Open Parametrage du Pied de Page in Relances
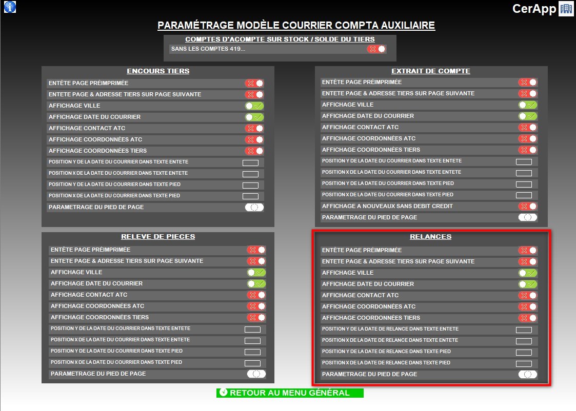This screenshot has width=576, height=411. click(527, 374)
